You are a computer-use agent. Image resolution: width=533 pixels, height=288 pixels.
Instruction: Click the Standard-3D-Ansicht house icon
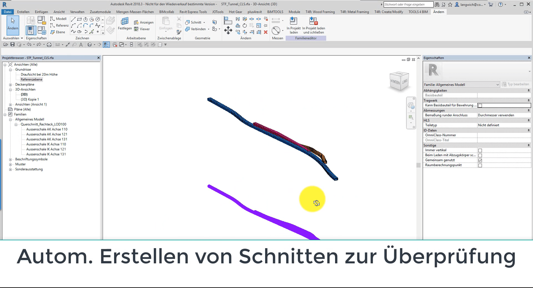click(x=90, y=44)
